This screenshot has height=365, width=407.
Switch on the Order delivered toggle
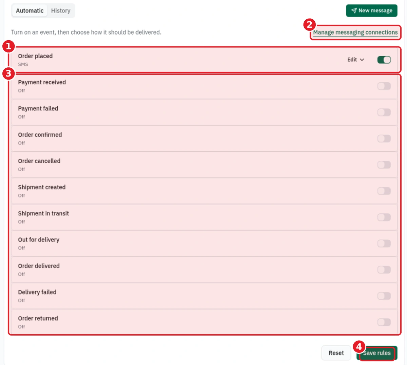point(384,270)
